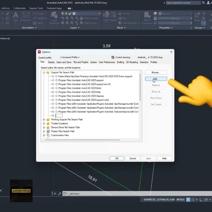Click the Text annotation tool icon
The image size is (212, 212).
pyautogui.click(x=16, y=16)
